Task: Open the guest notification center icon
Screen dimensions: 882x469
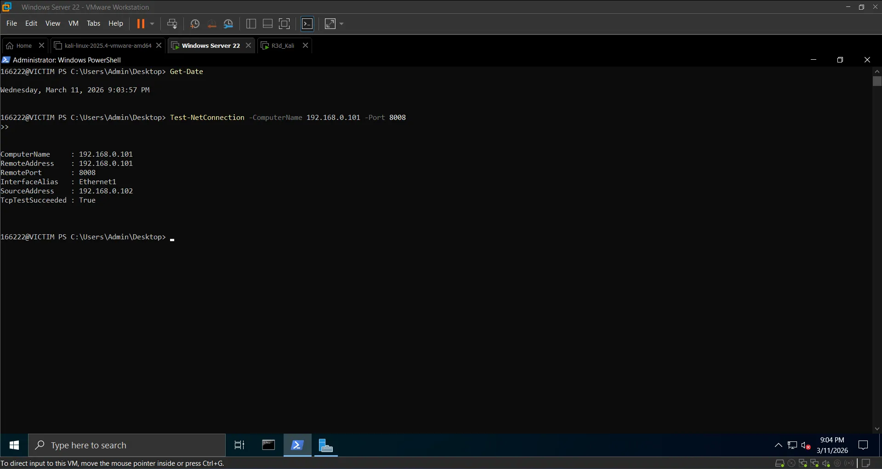Action: 863,445
